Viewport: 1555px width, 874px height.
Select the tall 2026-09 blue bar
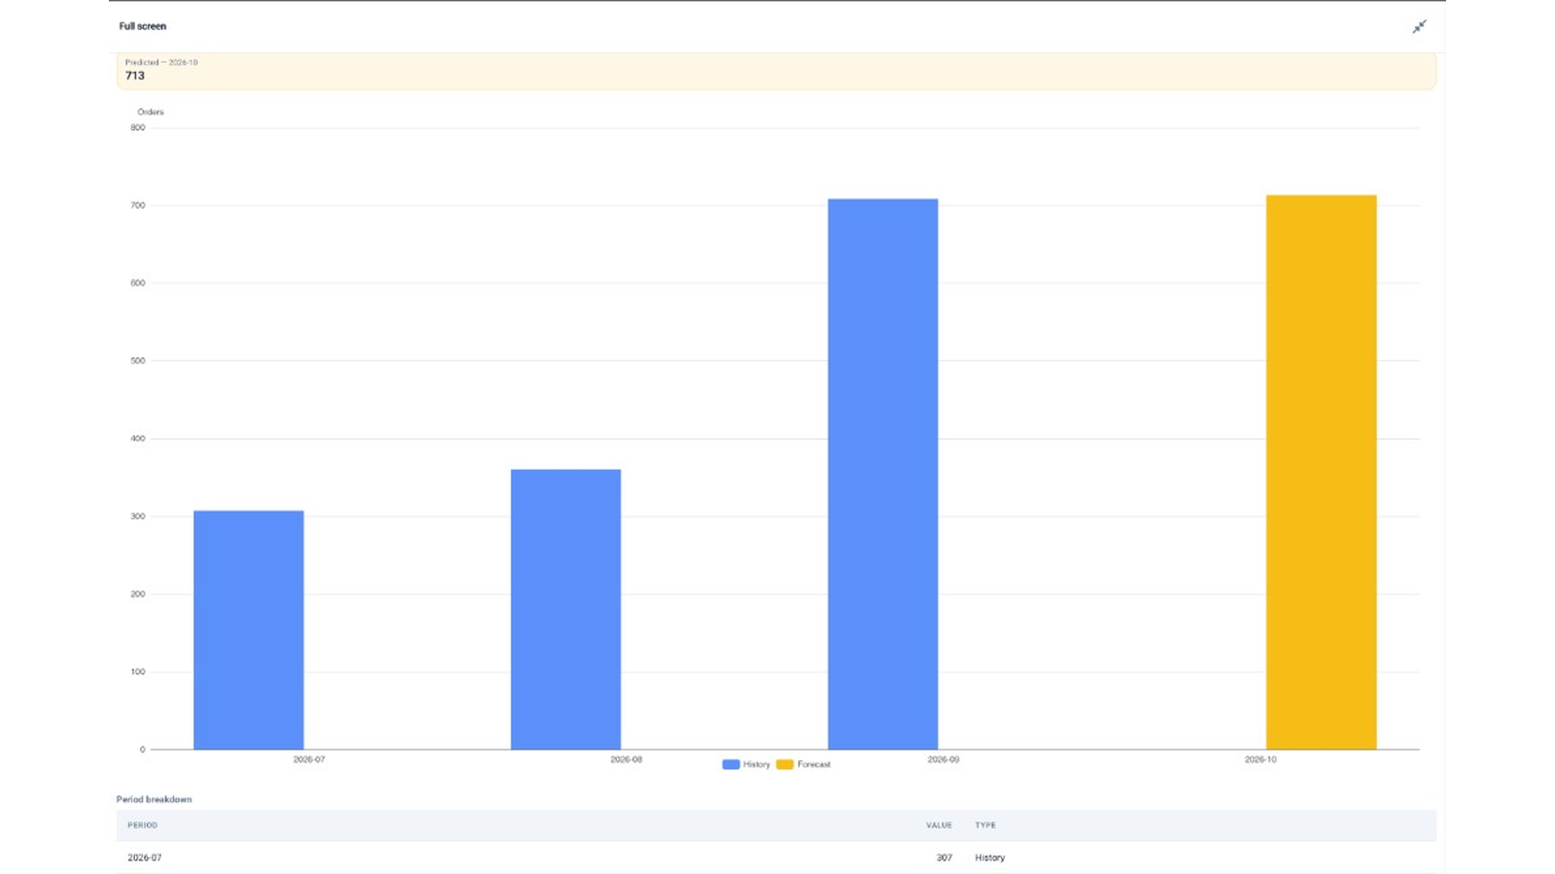882,474
